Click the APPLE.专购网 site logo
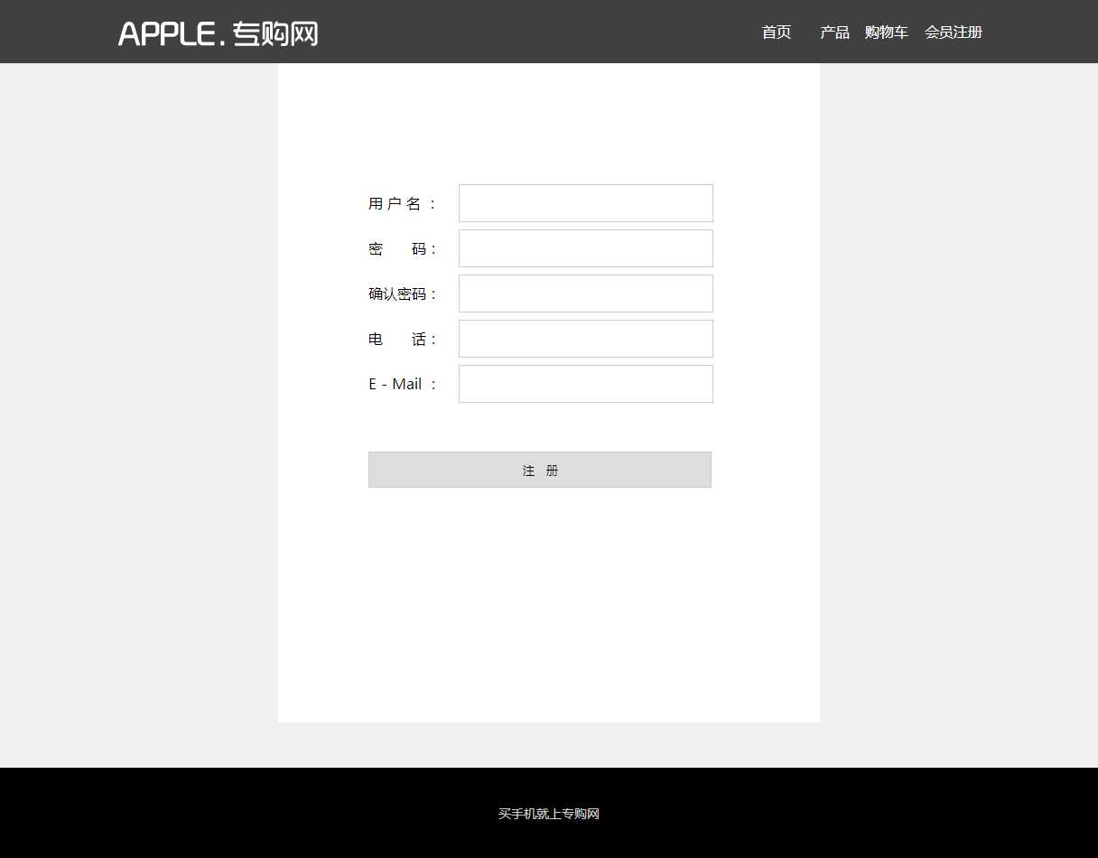This screenshot has width=1098, height=858. [218, 33]
